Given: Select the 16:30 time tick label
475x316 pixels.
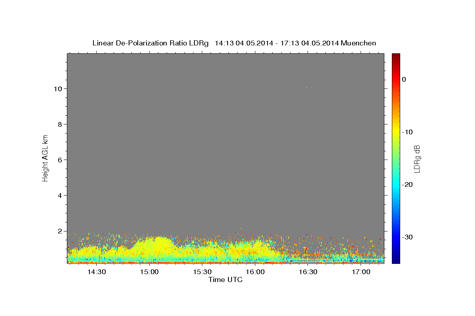Looking at the screenshot, I should (x=308, y=272).
